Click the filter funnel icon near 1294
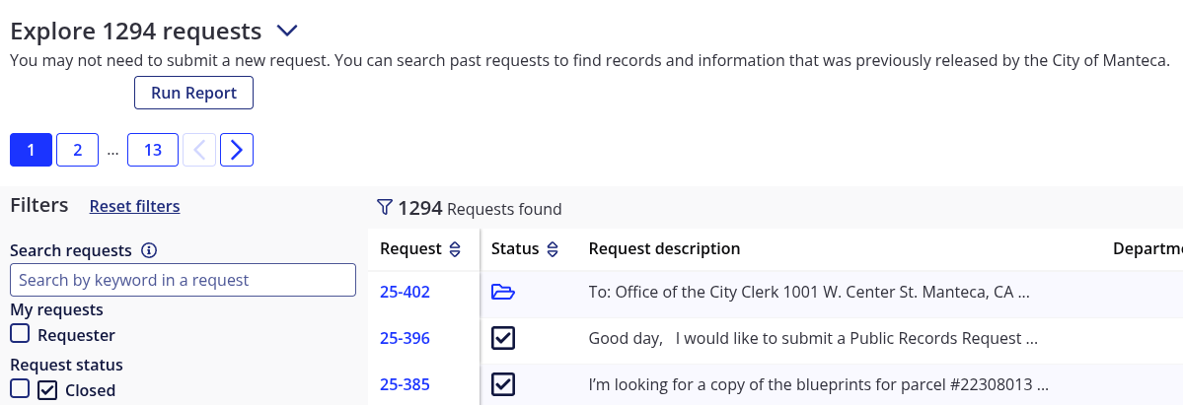The image size is (1183, 405). click(x=385, y=207)
